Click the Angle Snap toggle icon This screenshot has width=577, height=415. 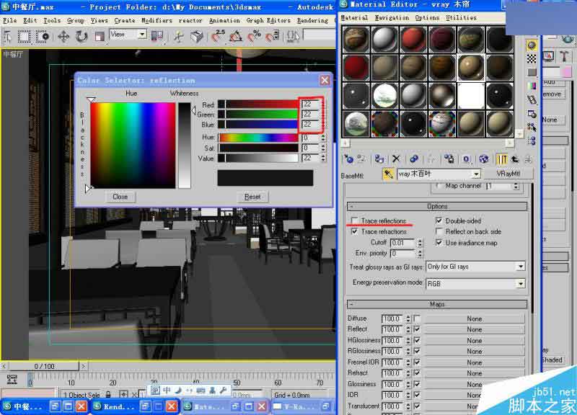click(x=236, y=35)
